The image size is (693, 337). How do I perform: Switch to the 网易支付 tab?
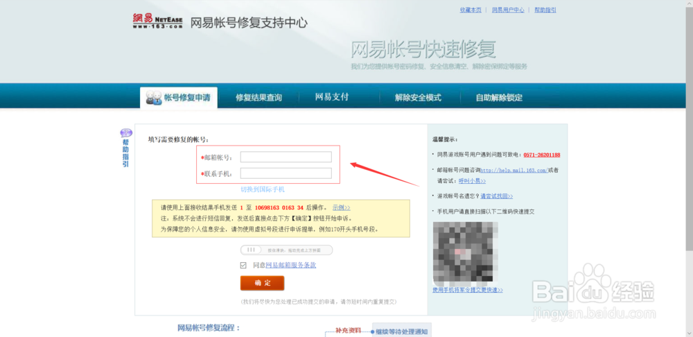click(332, 97)
